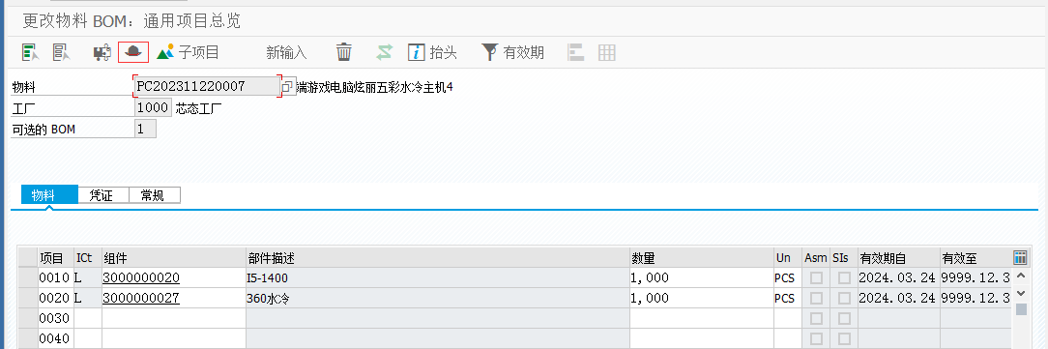
Task: Open the table settings icon at the grid corner
Action: point(1020,257)
